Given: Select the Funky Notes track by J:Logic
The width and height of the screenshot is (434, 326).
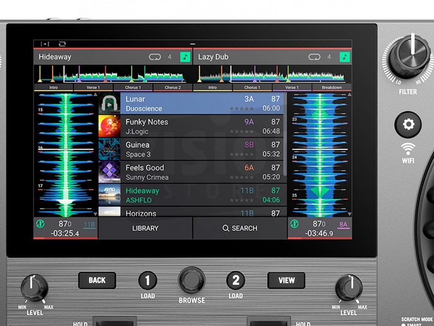Looking at the screenshot, I should click(x=202, y=126).
